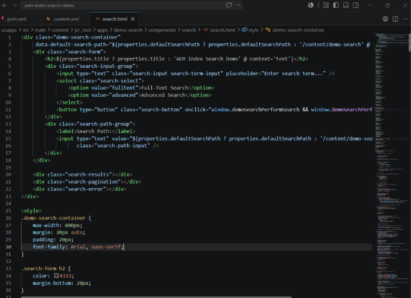Click the command center search box aem-index-search-demo

[132, 5]
